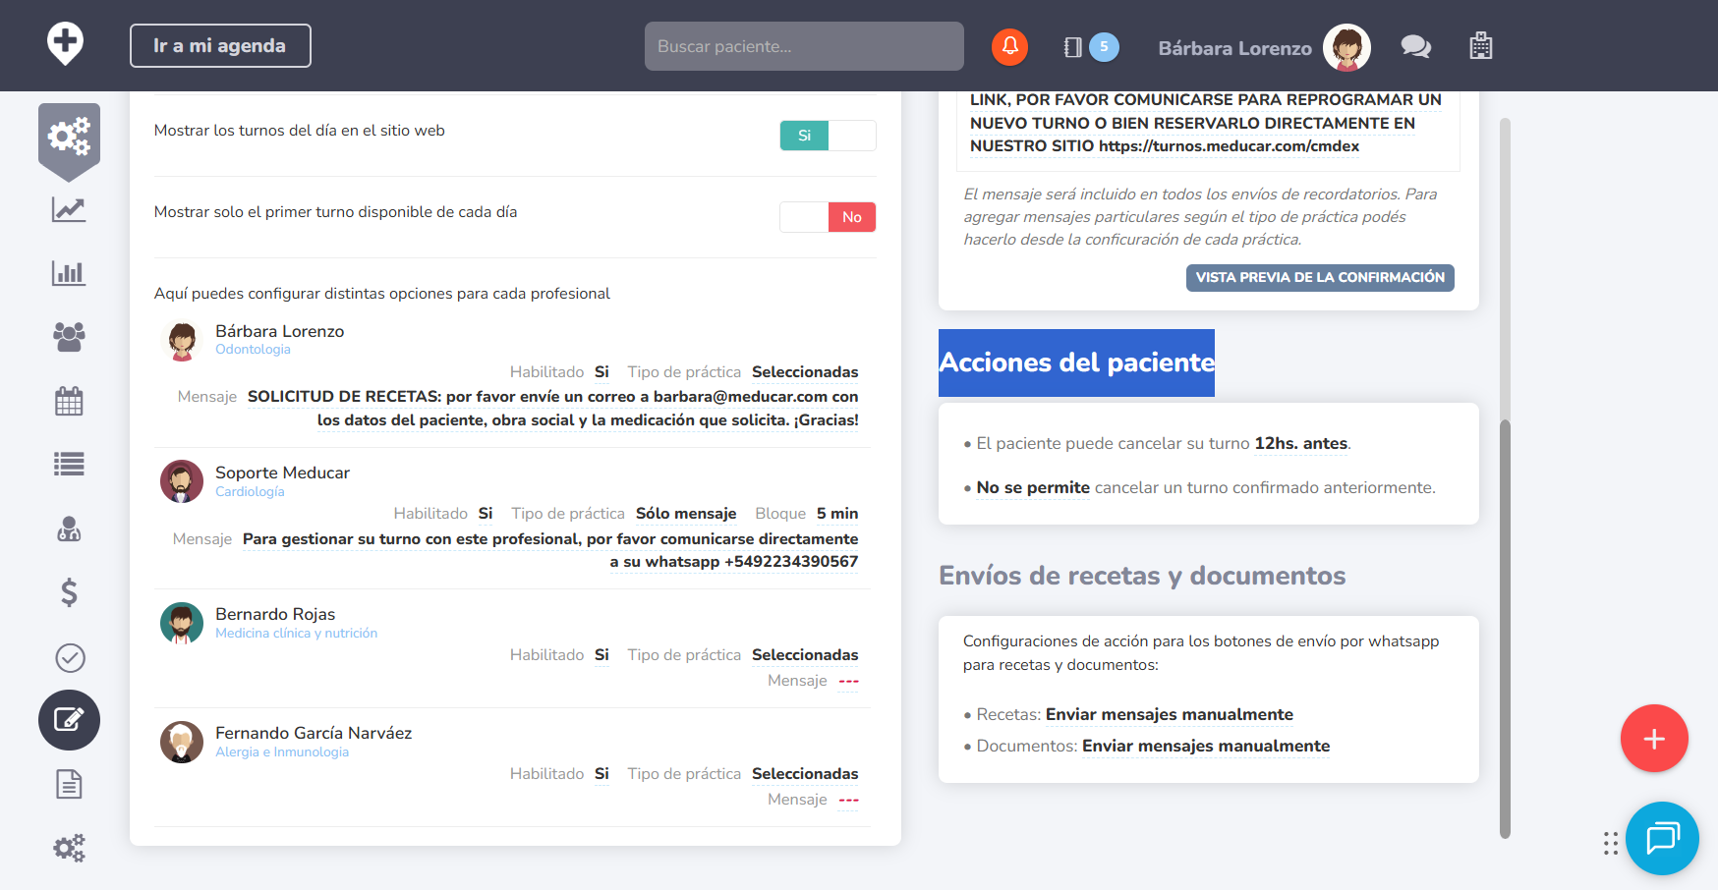Screen dimensions: 1718x890
Task: Open the support chat bubble widget
Action: [1662, 838]
